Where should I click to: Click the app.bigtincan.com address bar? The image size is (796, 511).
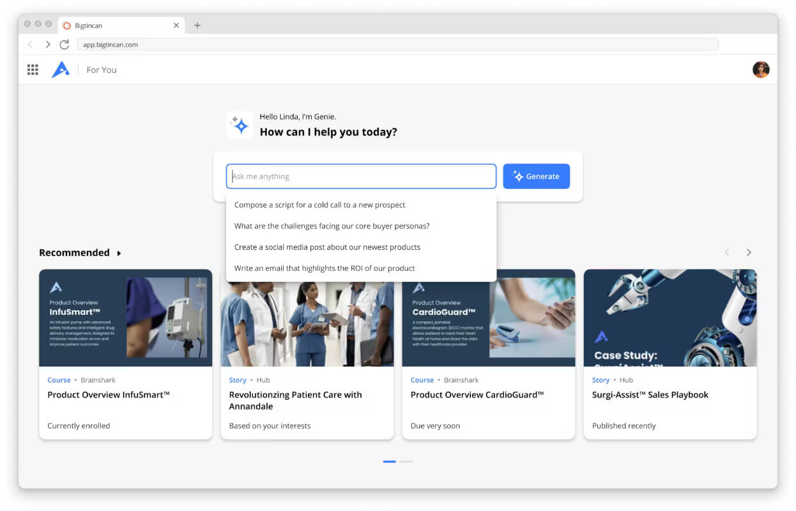pos(398,45)
